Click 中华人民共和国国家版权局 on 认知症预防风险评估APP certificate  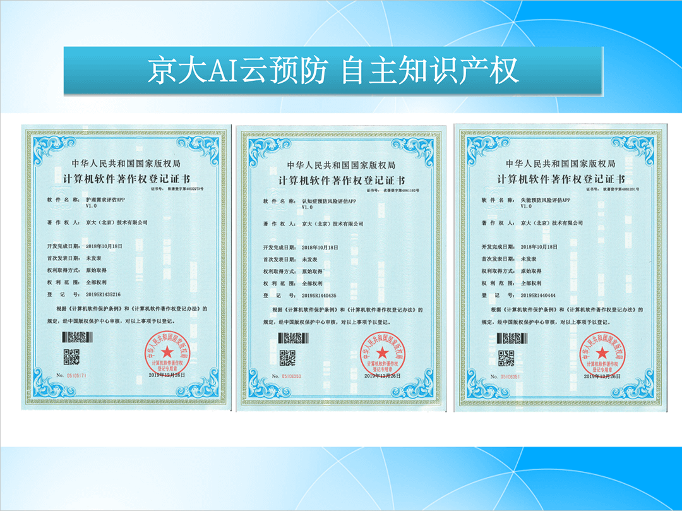click(x=342, y=165)
